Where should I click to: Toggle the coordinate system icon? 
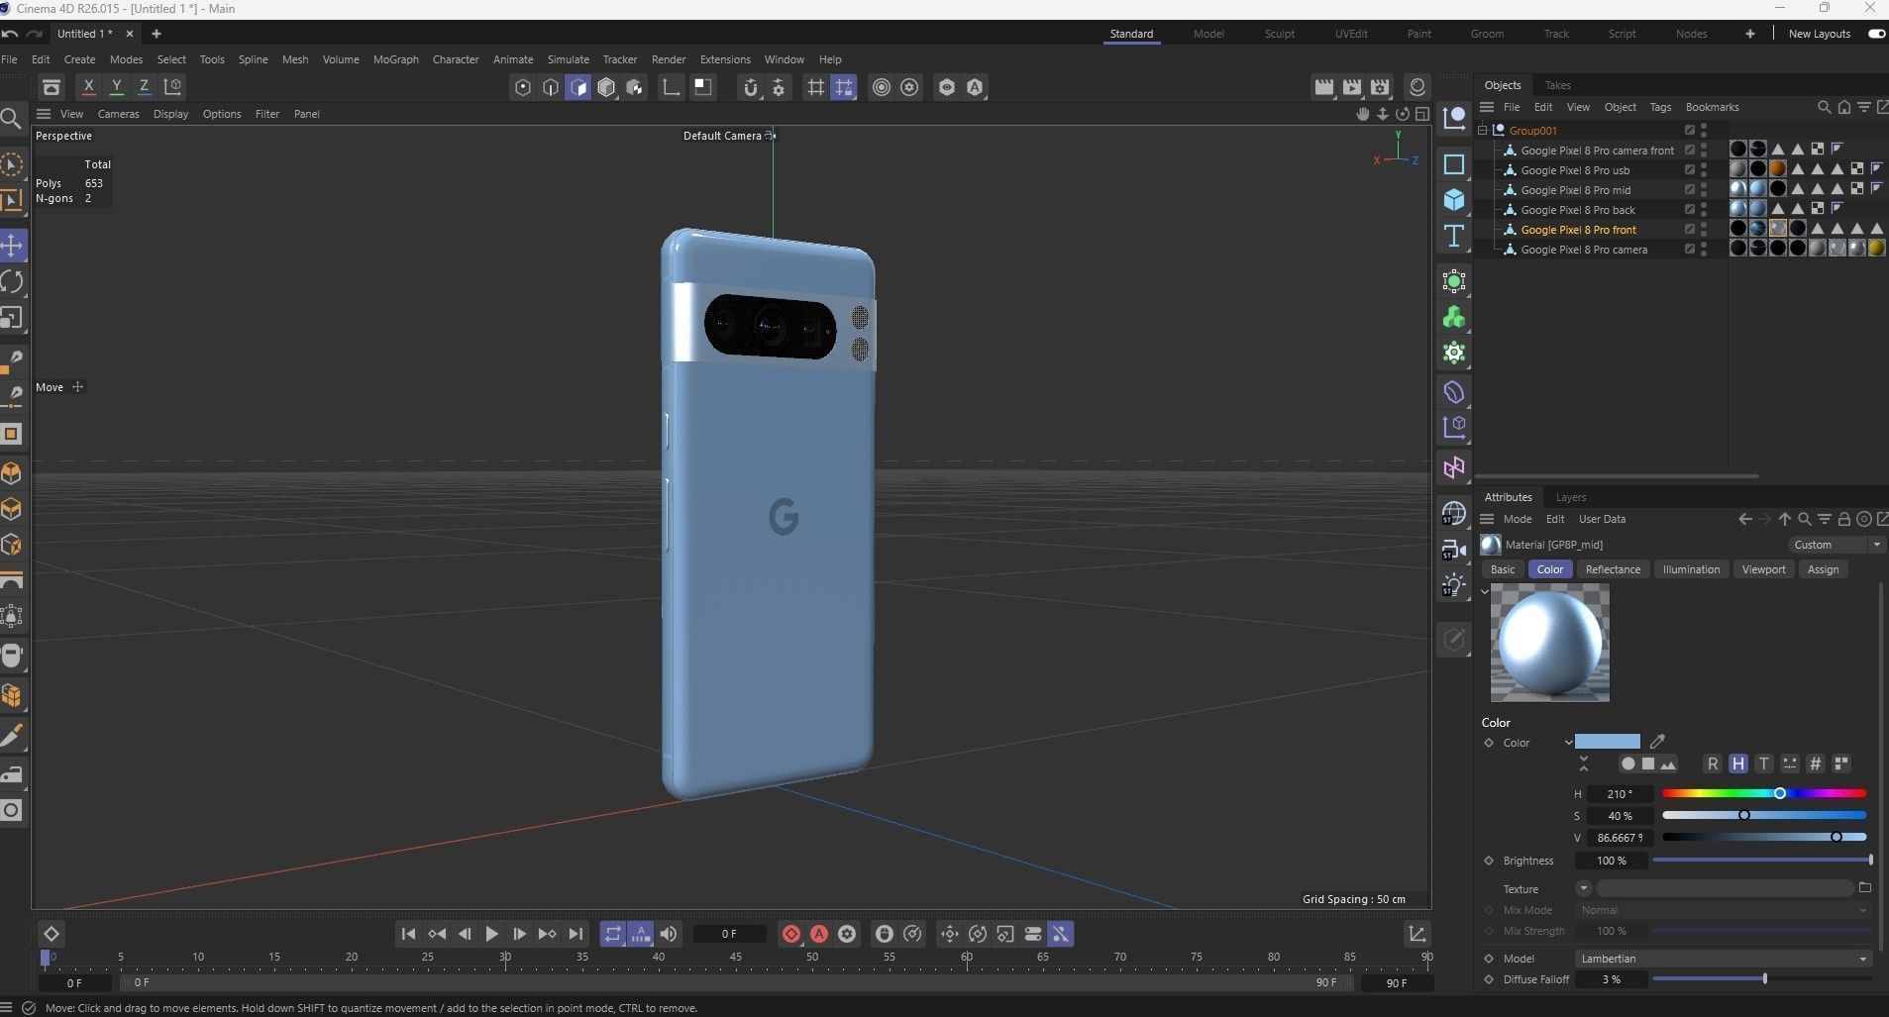pyautogui.click(x=172, y=87)
